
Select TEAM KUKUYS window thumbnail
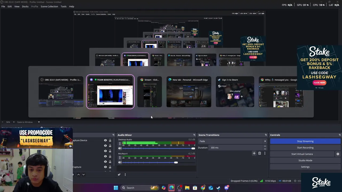(110, 92)
